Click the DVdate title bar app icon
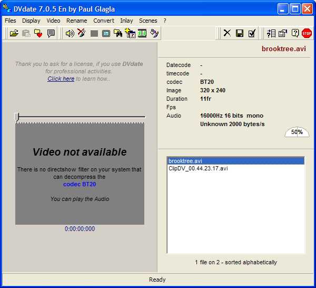Viewport: 316px width, 288px height. [x=7, y=8]
